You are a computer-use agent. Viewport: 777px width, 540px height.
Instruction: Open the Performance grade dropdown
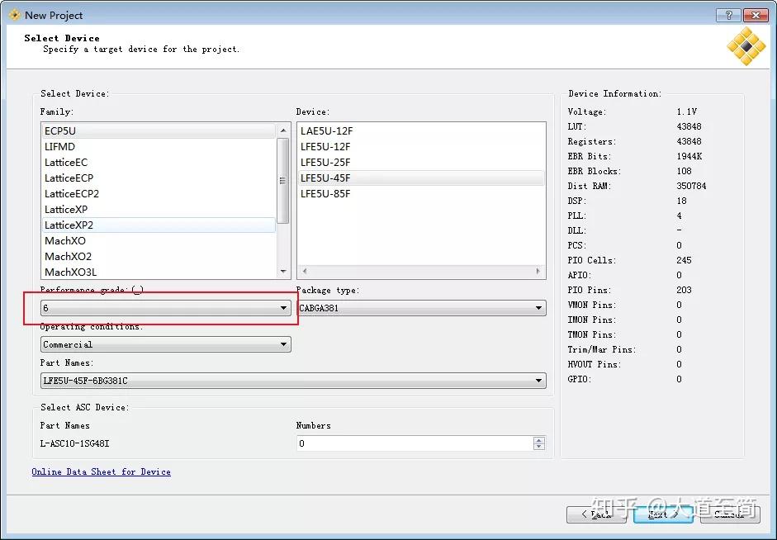(x=165, y=308)
